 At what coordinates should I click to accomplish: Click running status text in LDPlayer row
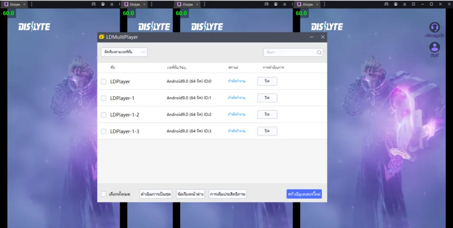pyautogui.click(x=237, y=81)
